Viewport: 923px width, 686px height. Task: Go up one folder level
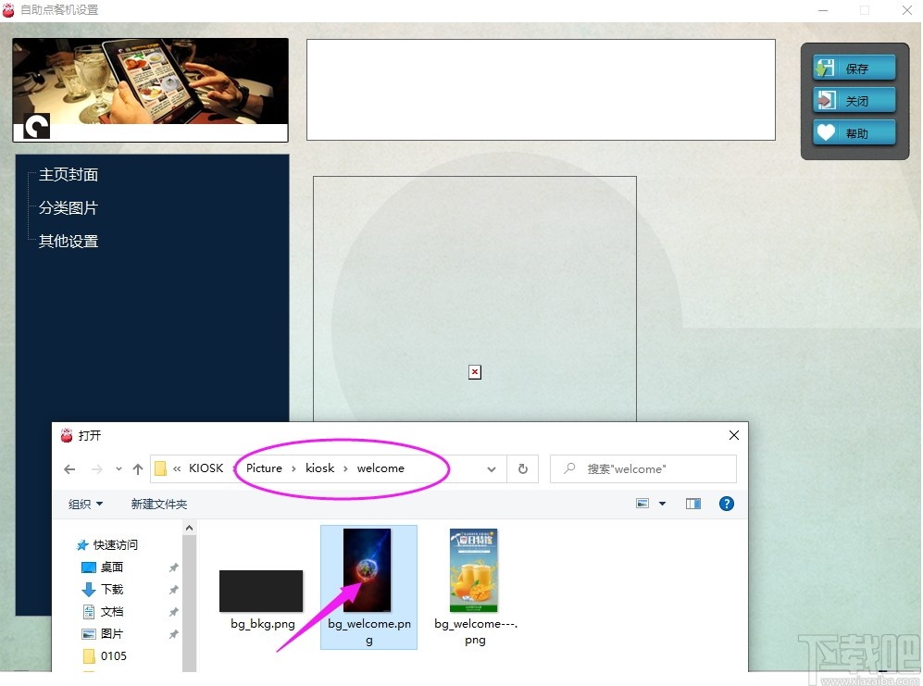[138, 469]
